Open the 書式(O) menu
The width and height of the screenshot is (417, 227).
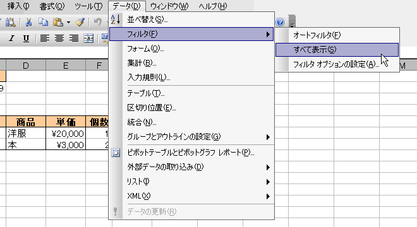(52, 6)
